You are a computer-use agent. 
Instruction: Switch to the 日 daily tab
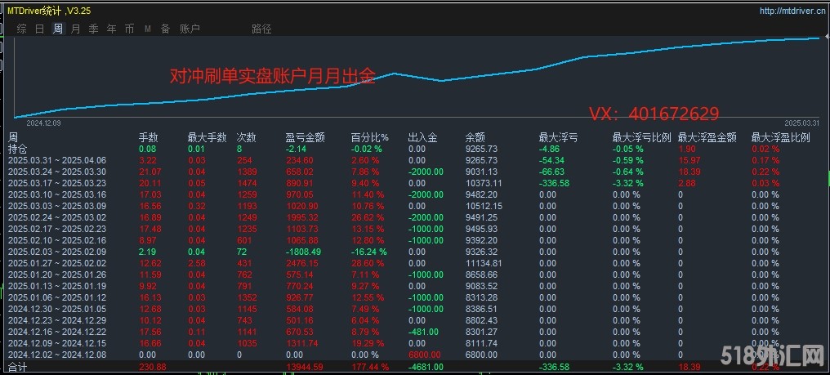pyautogui.click(x=40, y=29)
